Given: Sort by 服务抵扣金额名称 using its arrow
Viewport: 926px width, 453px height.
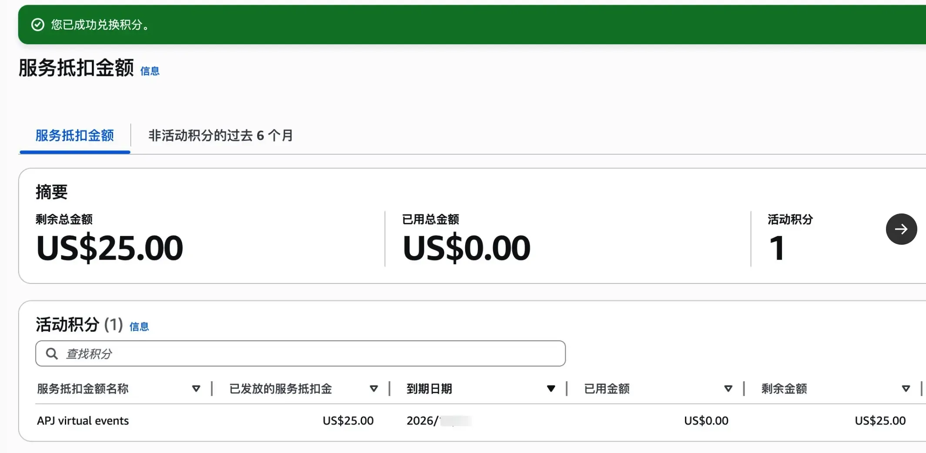Looking at the screenshot, I should [x=196, y=389].
